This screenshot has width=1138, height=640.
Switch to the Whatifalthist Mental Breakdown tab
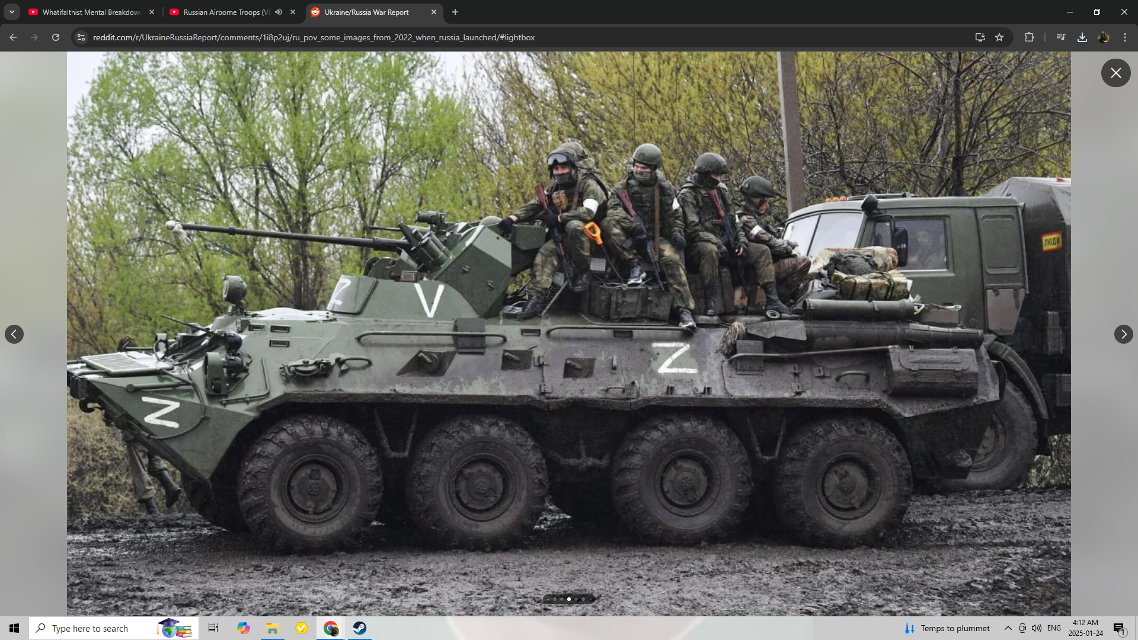[x=91, y=12]
